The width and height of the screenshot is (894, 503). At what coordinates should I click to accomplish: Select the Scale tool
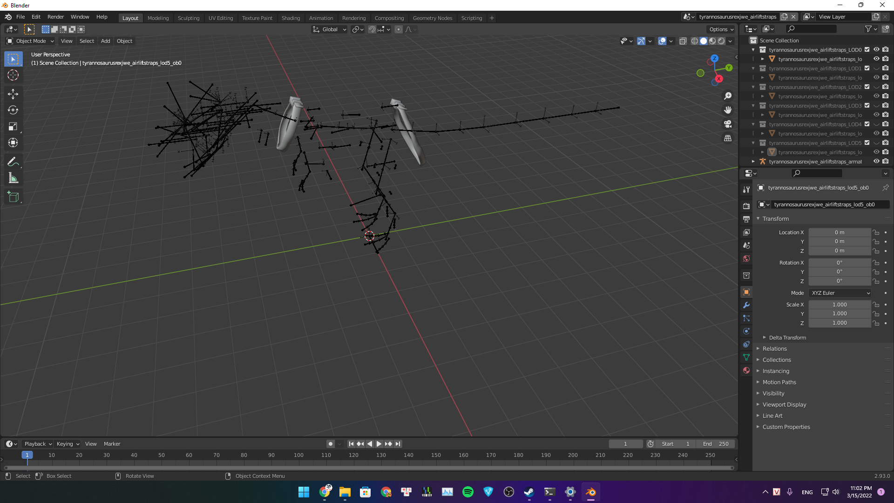[x=13, y=126]
